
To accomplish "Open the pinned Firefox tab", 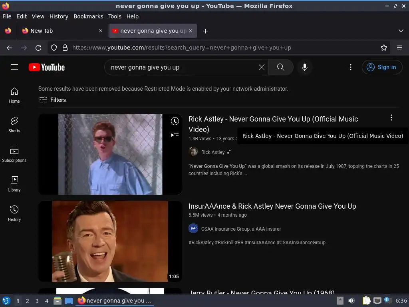I will point(8,31).
